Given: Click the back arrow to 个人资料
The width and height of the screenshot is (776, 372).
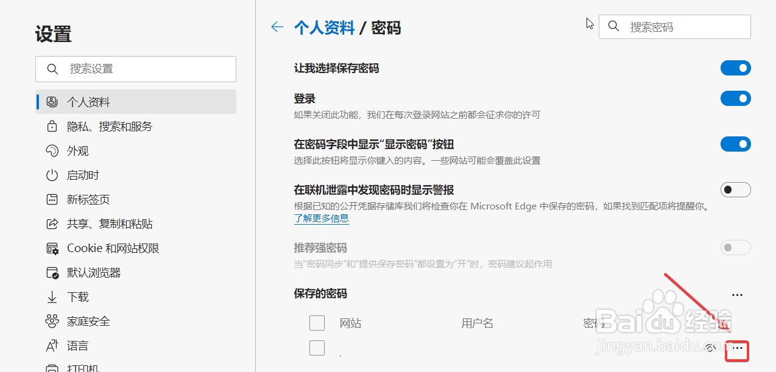Looking at the screenshot, I should [x=277, y=27].
